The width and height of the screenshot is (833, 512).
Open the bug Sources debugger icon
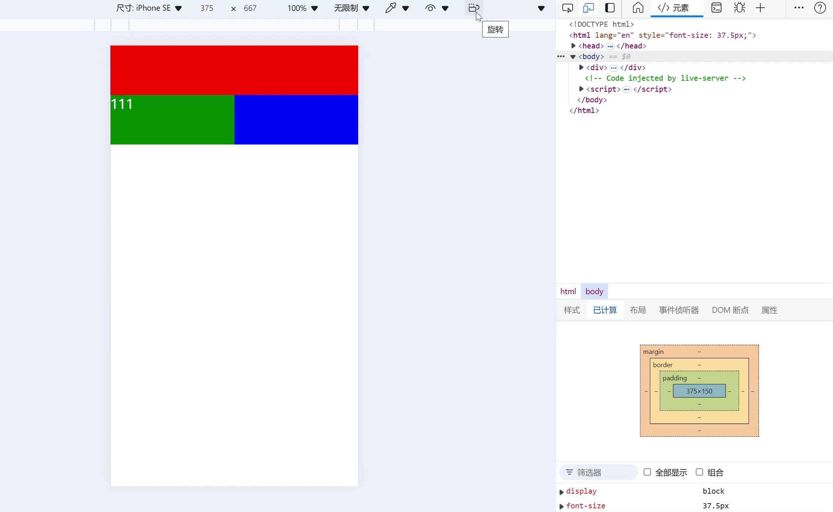pos(739,8)
